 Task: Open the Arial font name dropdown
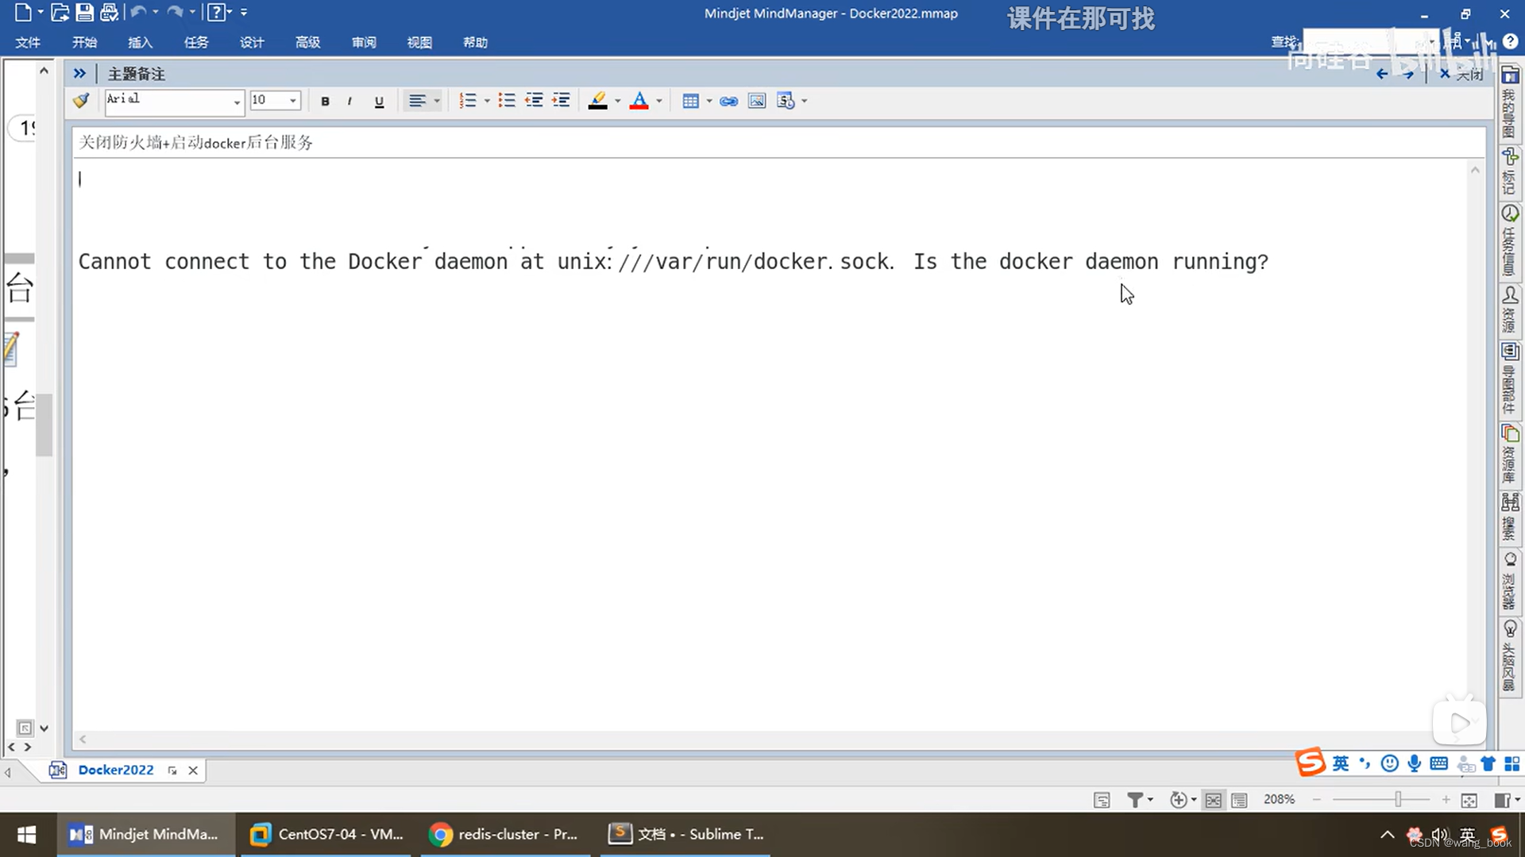coord(236,102)
